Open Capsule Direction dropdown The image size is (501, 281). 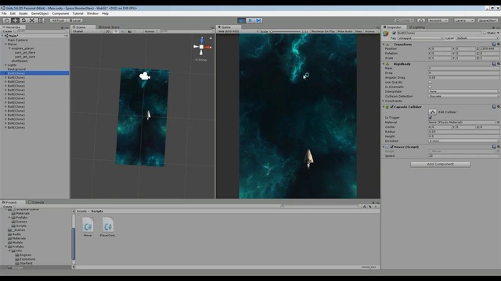click(x=464, y=140)
